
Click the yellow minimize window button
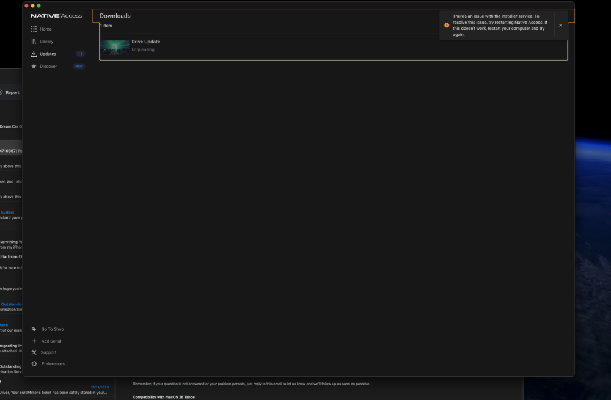click(x=33, y=6)
